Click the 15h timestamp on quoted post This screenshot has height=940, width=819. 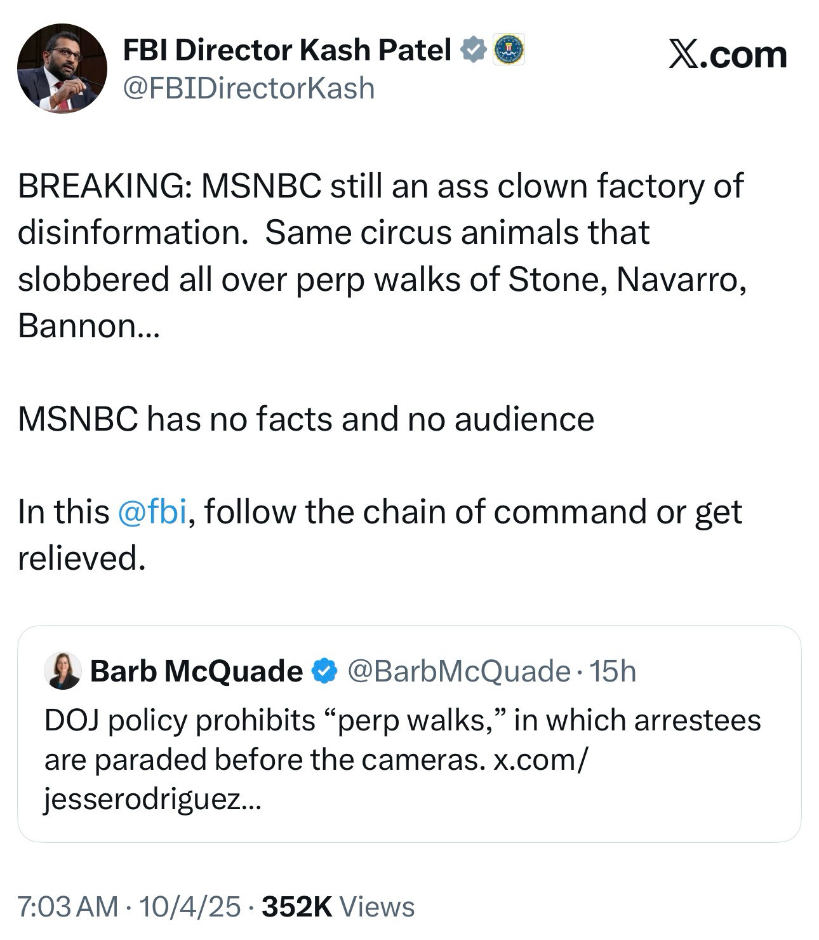click(x=613, y=671)
